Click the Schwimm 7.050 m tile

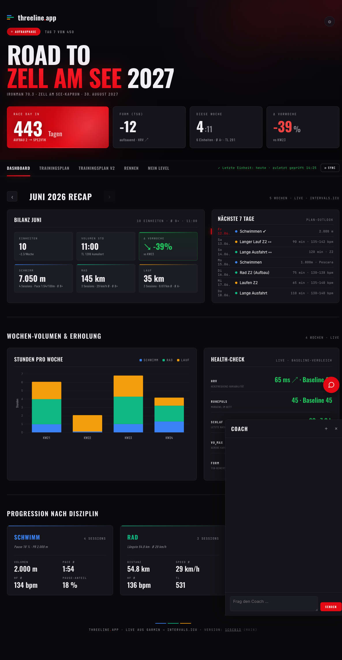point(44,278)
